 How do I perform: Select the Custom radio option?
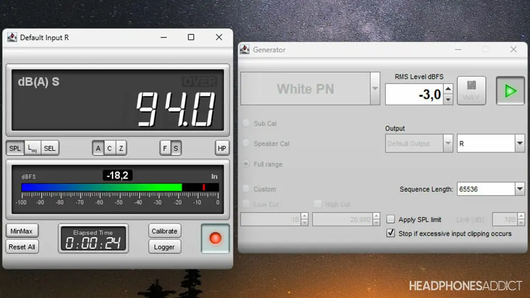[x=246, y=189]
